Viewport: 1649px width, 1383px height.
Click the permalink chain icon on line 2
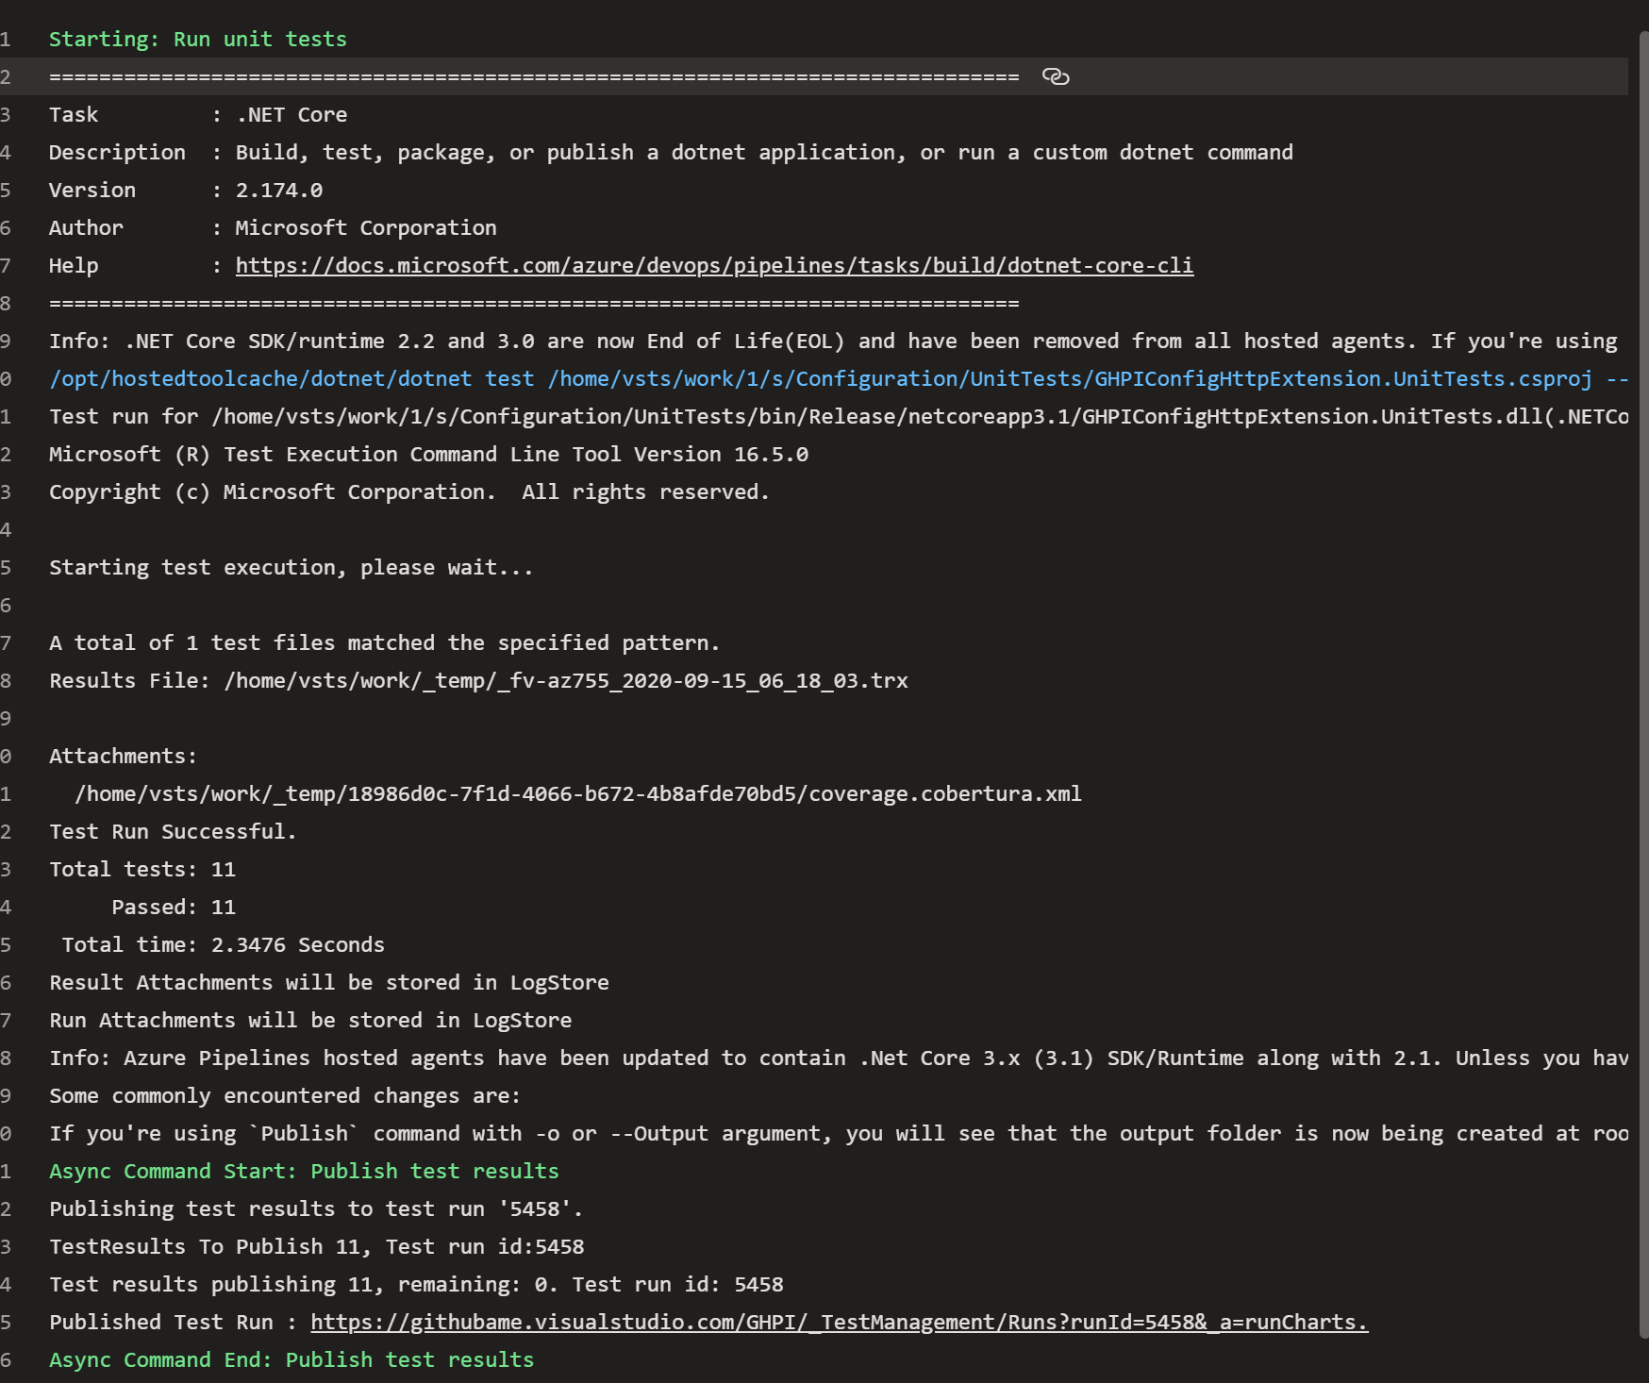pos(1056,76)
